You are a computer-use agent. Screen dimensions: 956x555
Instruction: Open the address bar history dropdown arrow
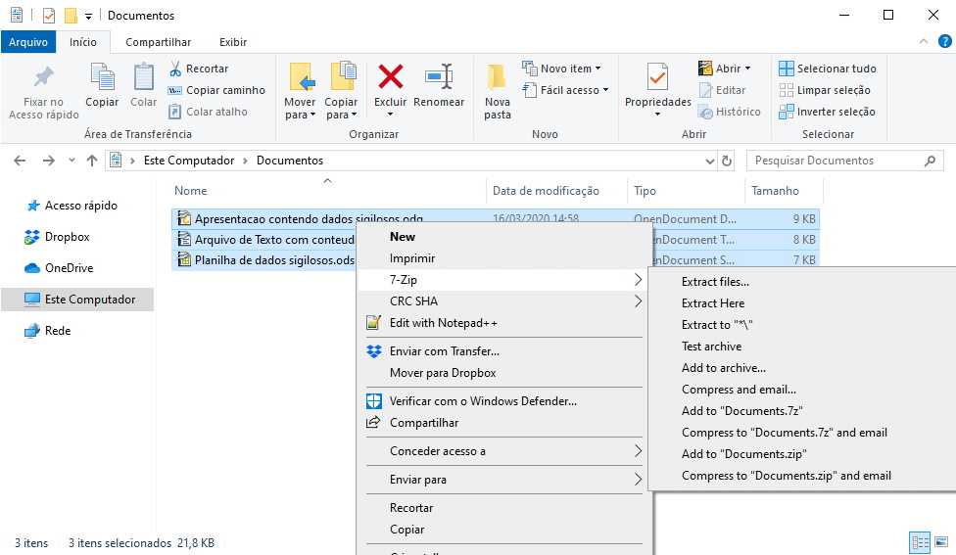click(x=710, y=161)
